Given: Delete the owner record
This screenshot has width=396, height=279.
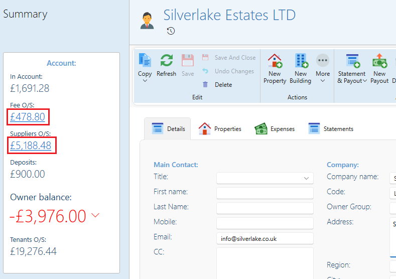Looking at the screenshot, I should coord(217,85).
